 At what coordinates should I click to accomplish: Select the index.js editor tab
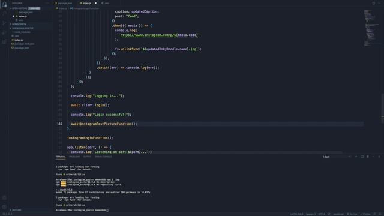click(x=85, y=3)
